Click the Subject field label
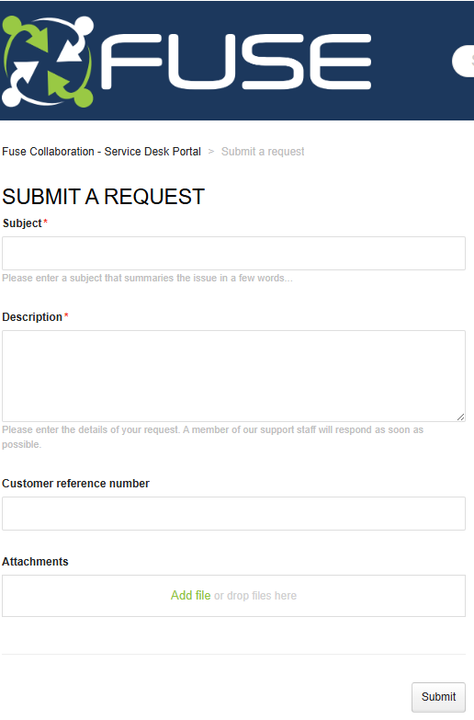474x720 pixels. coord(22,223)
